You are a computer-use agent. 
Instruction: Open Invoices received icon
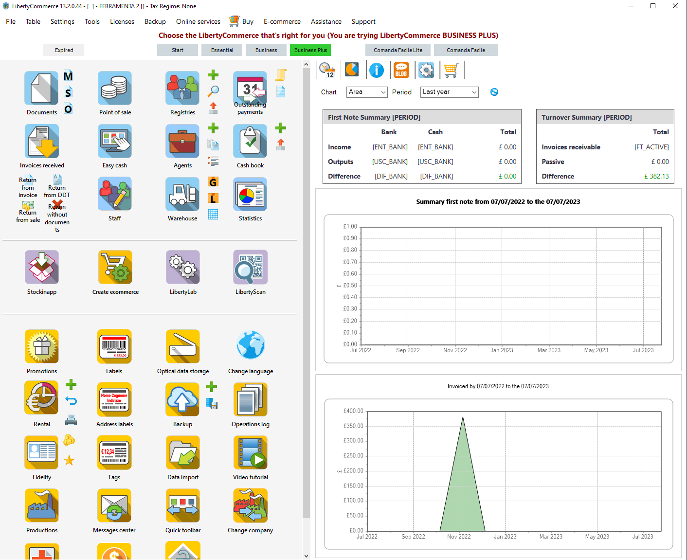coord(41,141)
